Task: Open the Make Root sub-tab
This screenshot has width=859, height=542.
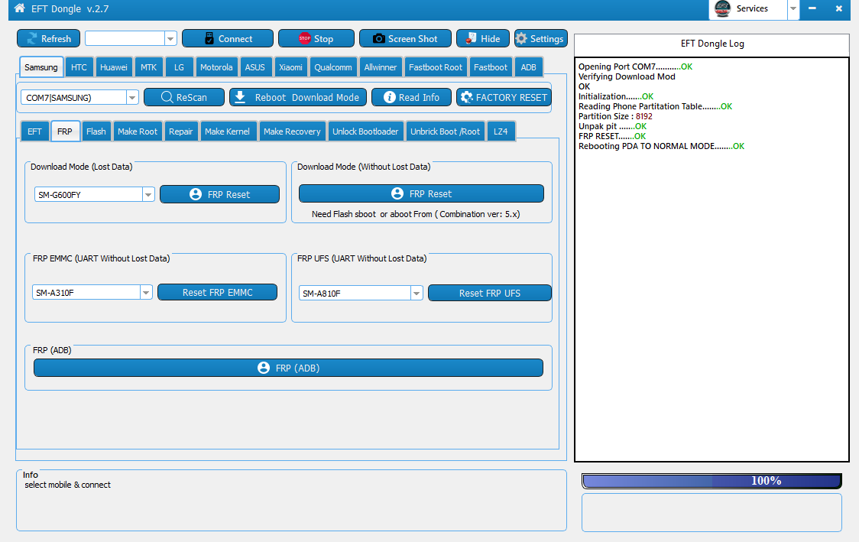Action: click(138, 131)
